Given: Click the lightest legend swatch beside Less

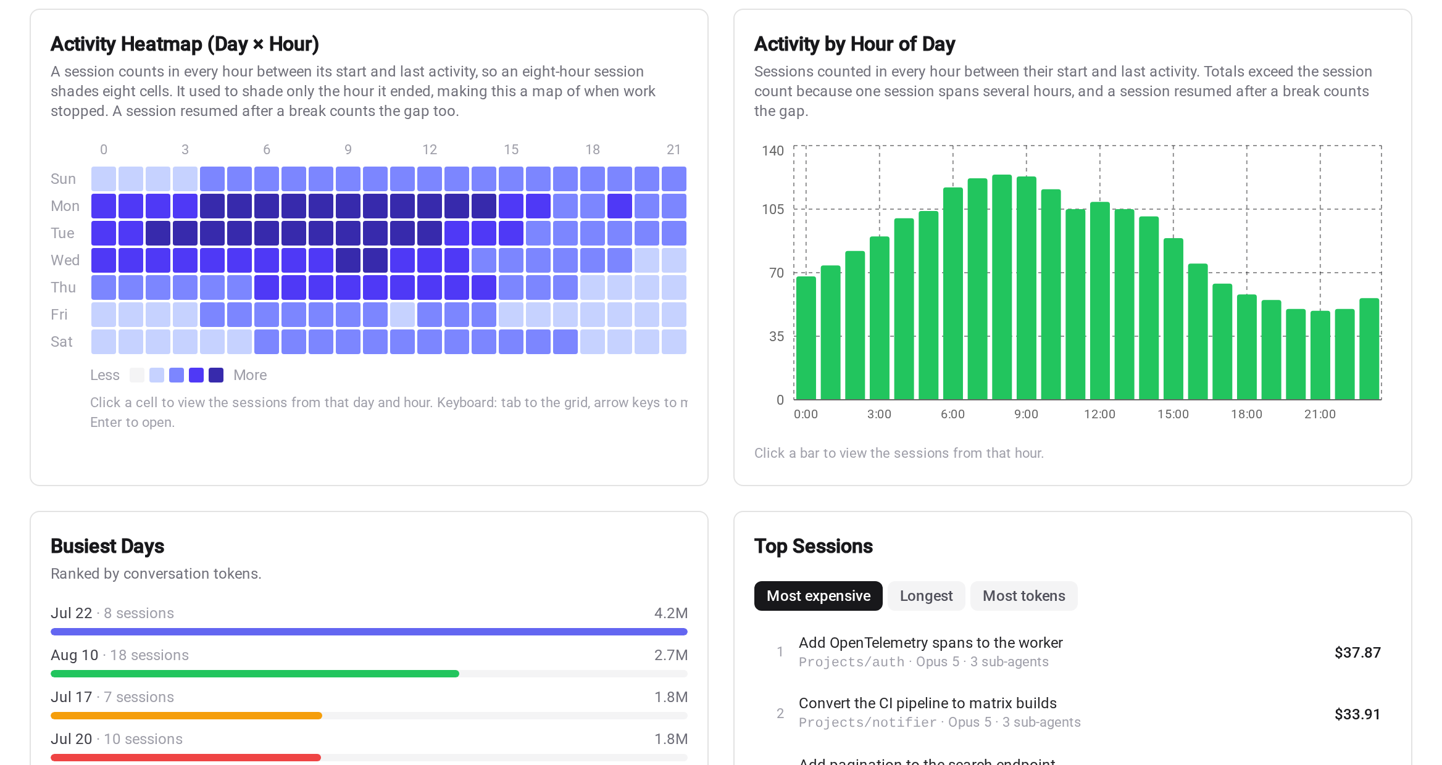Looking at the screenshot, I should pyautogui.click(x=137, y=375).
